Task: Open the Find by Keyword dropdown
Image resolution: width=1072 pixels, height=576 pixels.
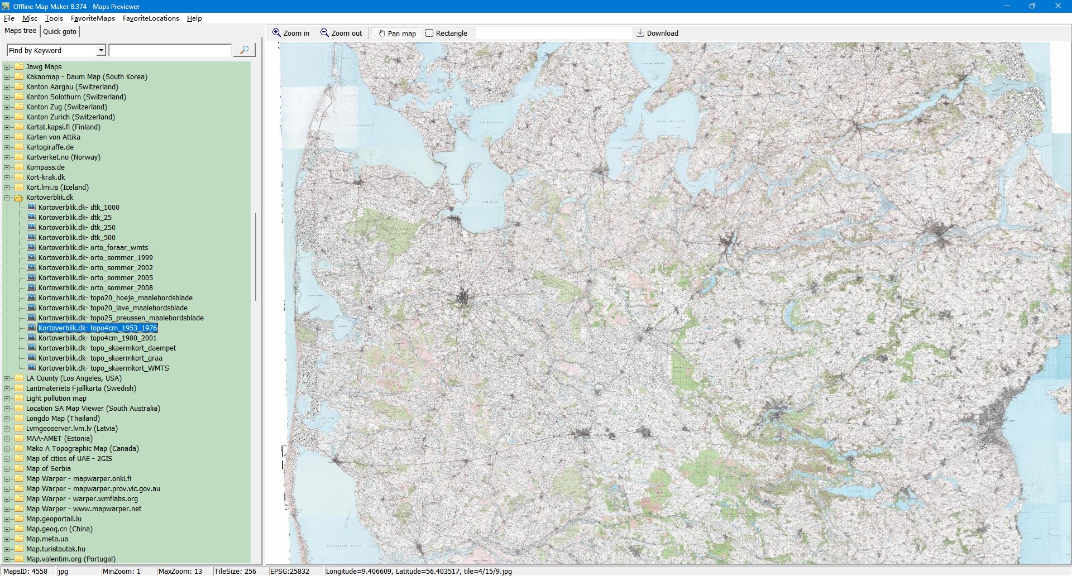Action: pos(101,50)
